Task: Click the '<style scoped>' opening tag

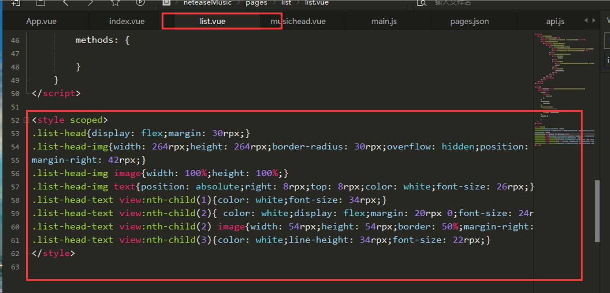Action: tap(70, 120)
